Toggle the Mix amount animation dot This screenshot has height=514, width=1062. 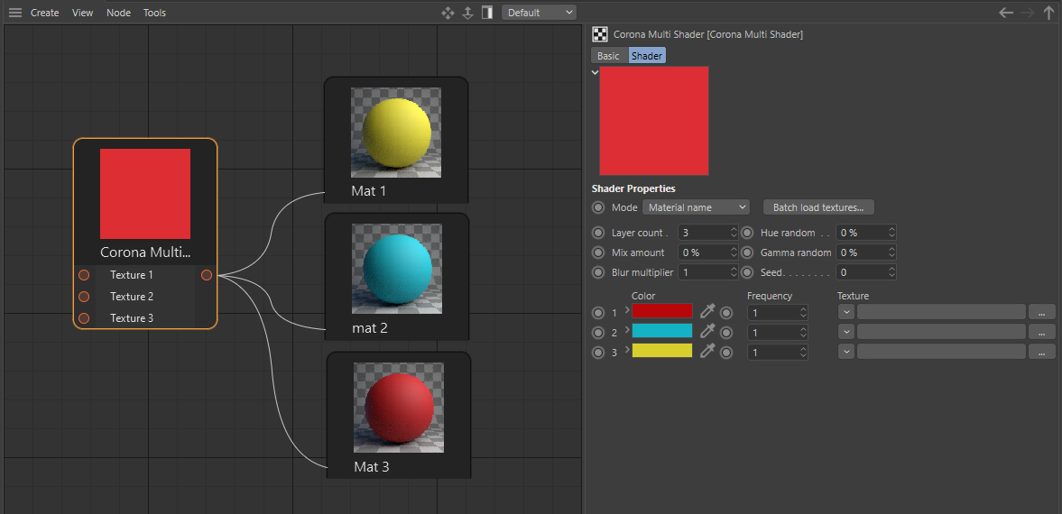pyautogui.click(x=598, y=252)
